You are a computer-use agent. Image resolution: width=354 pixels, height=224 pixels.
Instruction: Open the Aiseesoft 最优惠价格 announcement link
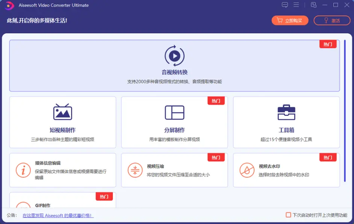[58, 215]
